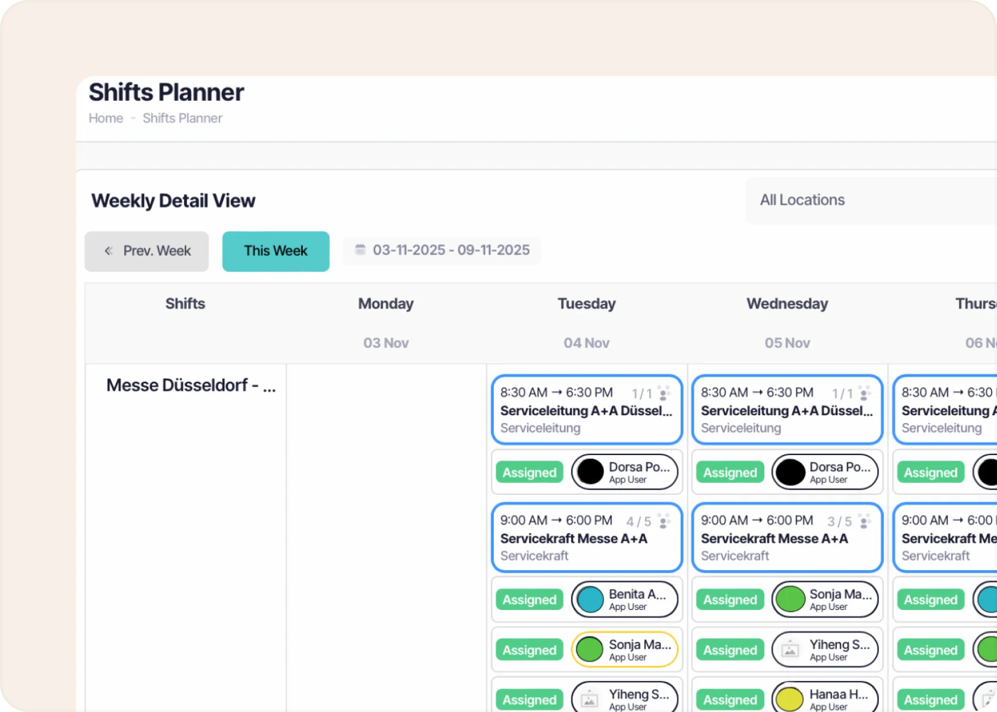Click Assigned badge beside Yiheng S... on Tuesday
The width and height of the screenshot is (997, 712).
coord(529,700)
